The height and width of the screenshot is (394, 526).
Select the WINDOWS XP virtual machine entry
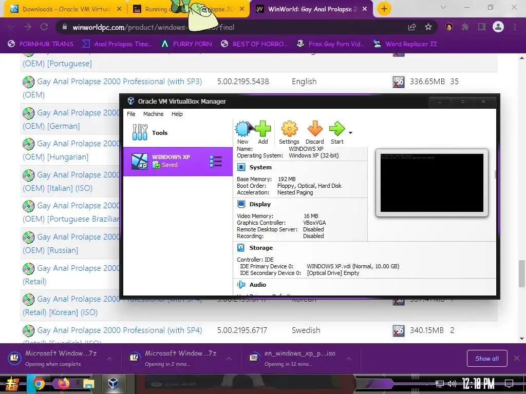coord(178,162)
